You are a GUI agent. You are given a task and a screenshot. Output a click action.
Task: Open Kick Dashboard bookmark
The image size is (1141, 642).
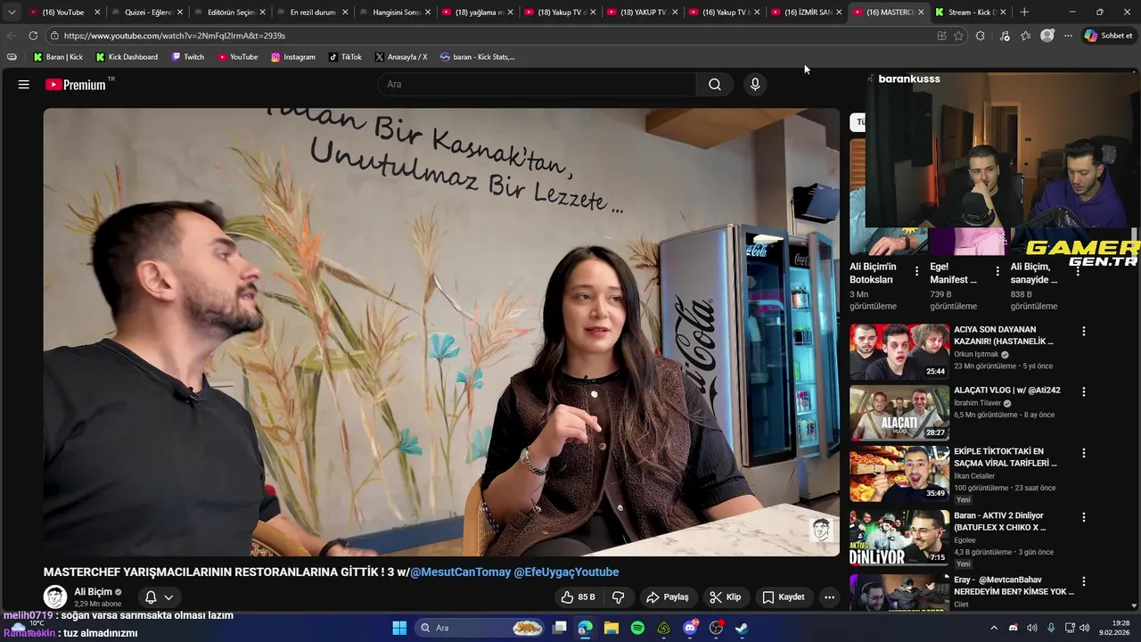[127, 57]
